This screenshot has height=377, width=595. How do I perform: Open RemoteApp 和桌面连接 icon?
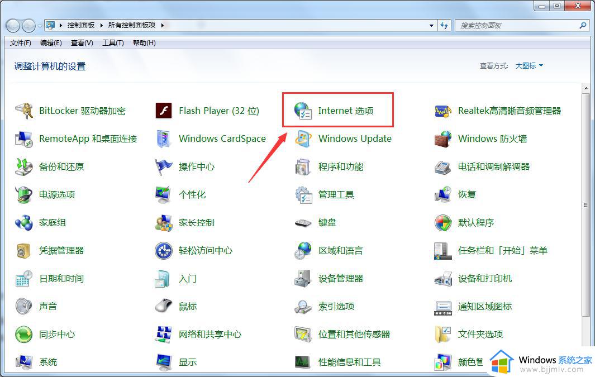coord(24,139)
